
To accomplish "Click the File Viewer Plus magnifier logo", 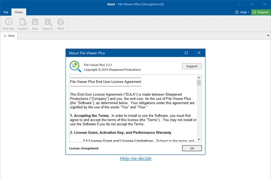I will [75, 66].
